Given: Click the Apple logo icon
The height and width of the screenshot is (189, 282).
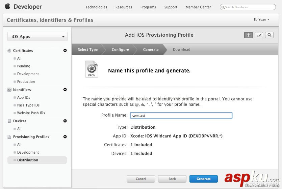Looking at the screenshot, I should 7,6.
